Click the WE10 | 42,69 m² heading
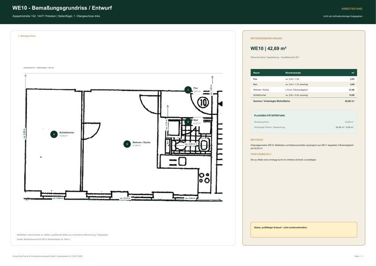 pos(268,49)
